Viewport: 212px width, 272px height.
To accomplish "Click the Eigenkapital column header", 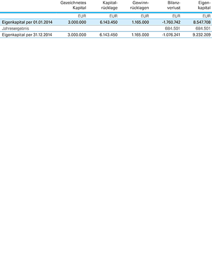I will click(x=204, y=5).
